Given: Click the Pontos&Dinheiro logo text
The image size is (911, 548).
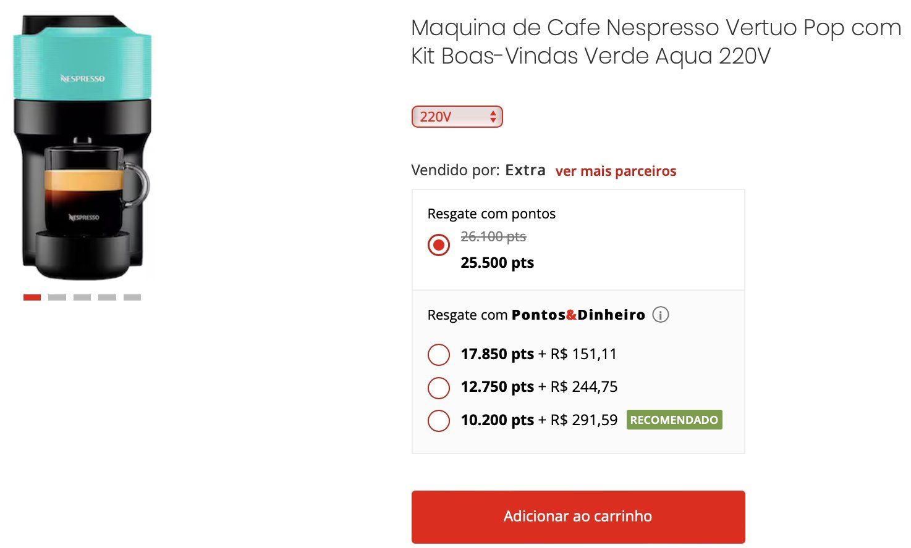Looking at the screenshot, I should click(x=578, y=315).
